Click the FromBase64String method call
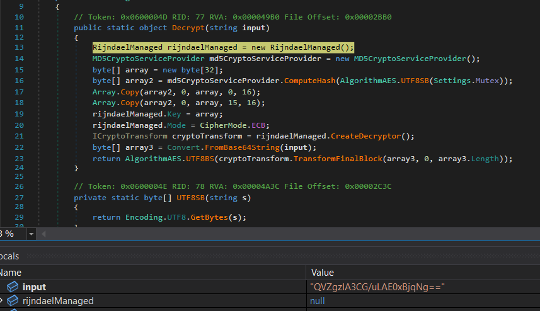The image size is (540, 311). click(242, 147)
